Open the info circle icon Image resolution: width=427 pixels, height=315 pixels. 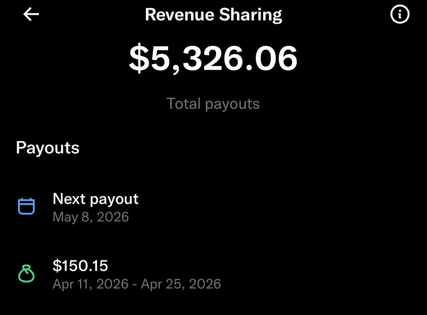click(x=400, y=15)
